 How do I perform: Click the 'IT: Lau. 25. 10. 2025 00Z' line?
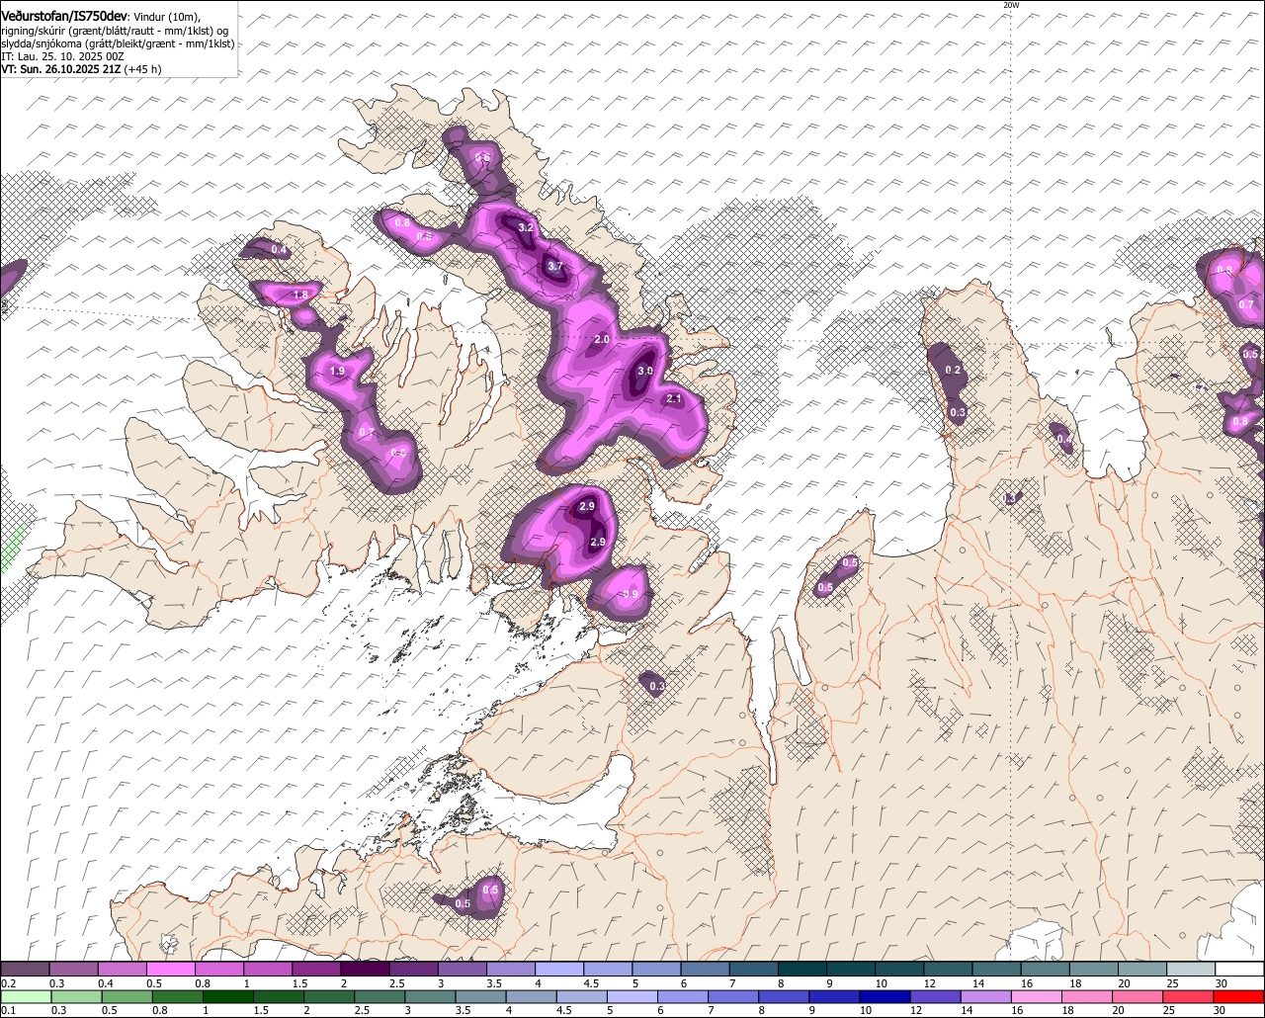coord(62,56)
